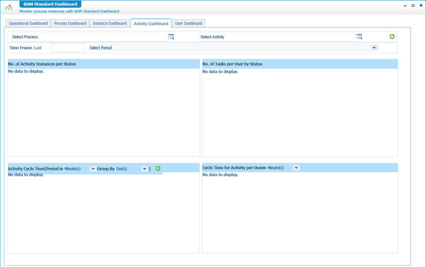The height and width of the screenshot is (268, 426).
Task: Click 'No data to display.' under Activity Cycle Time
Action: (26, 175)
